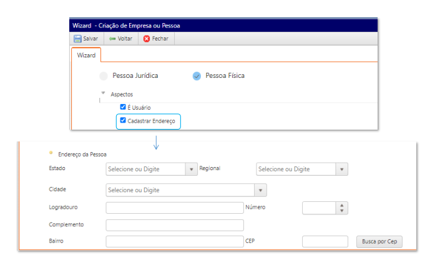
Task: Click into the Logradouro text field
Action: pyautogui.click(x=174, y=208)
